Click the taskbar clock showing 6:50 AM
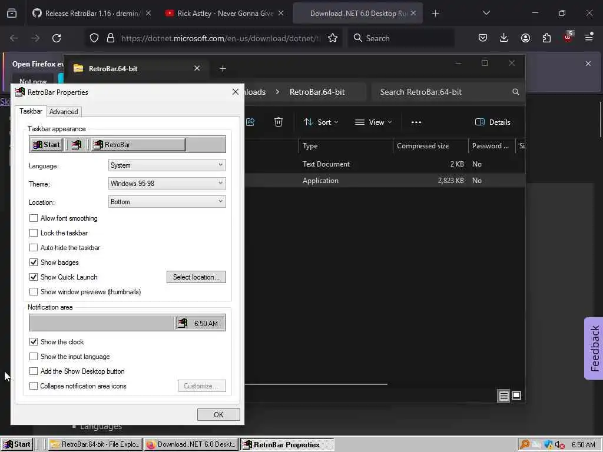 [583, 445]
